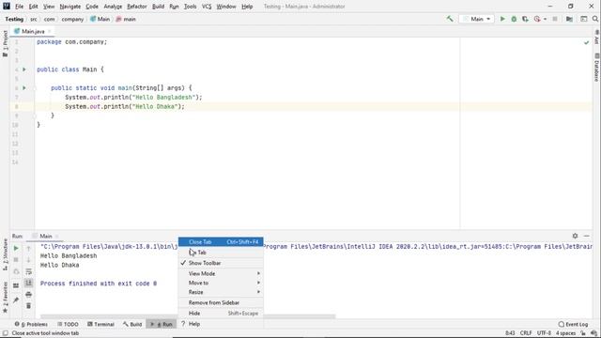Click UTF-8 encoding in status bar
The width and height of the screenshot is (601, 338).
click(x=544, y=333)
